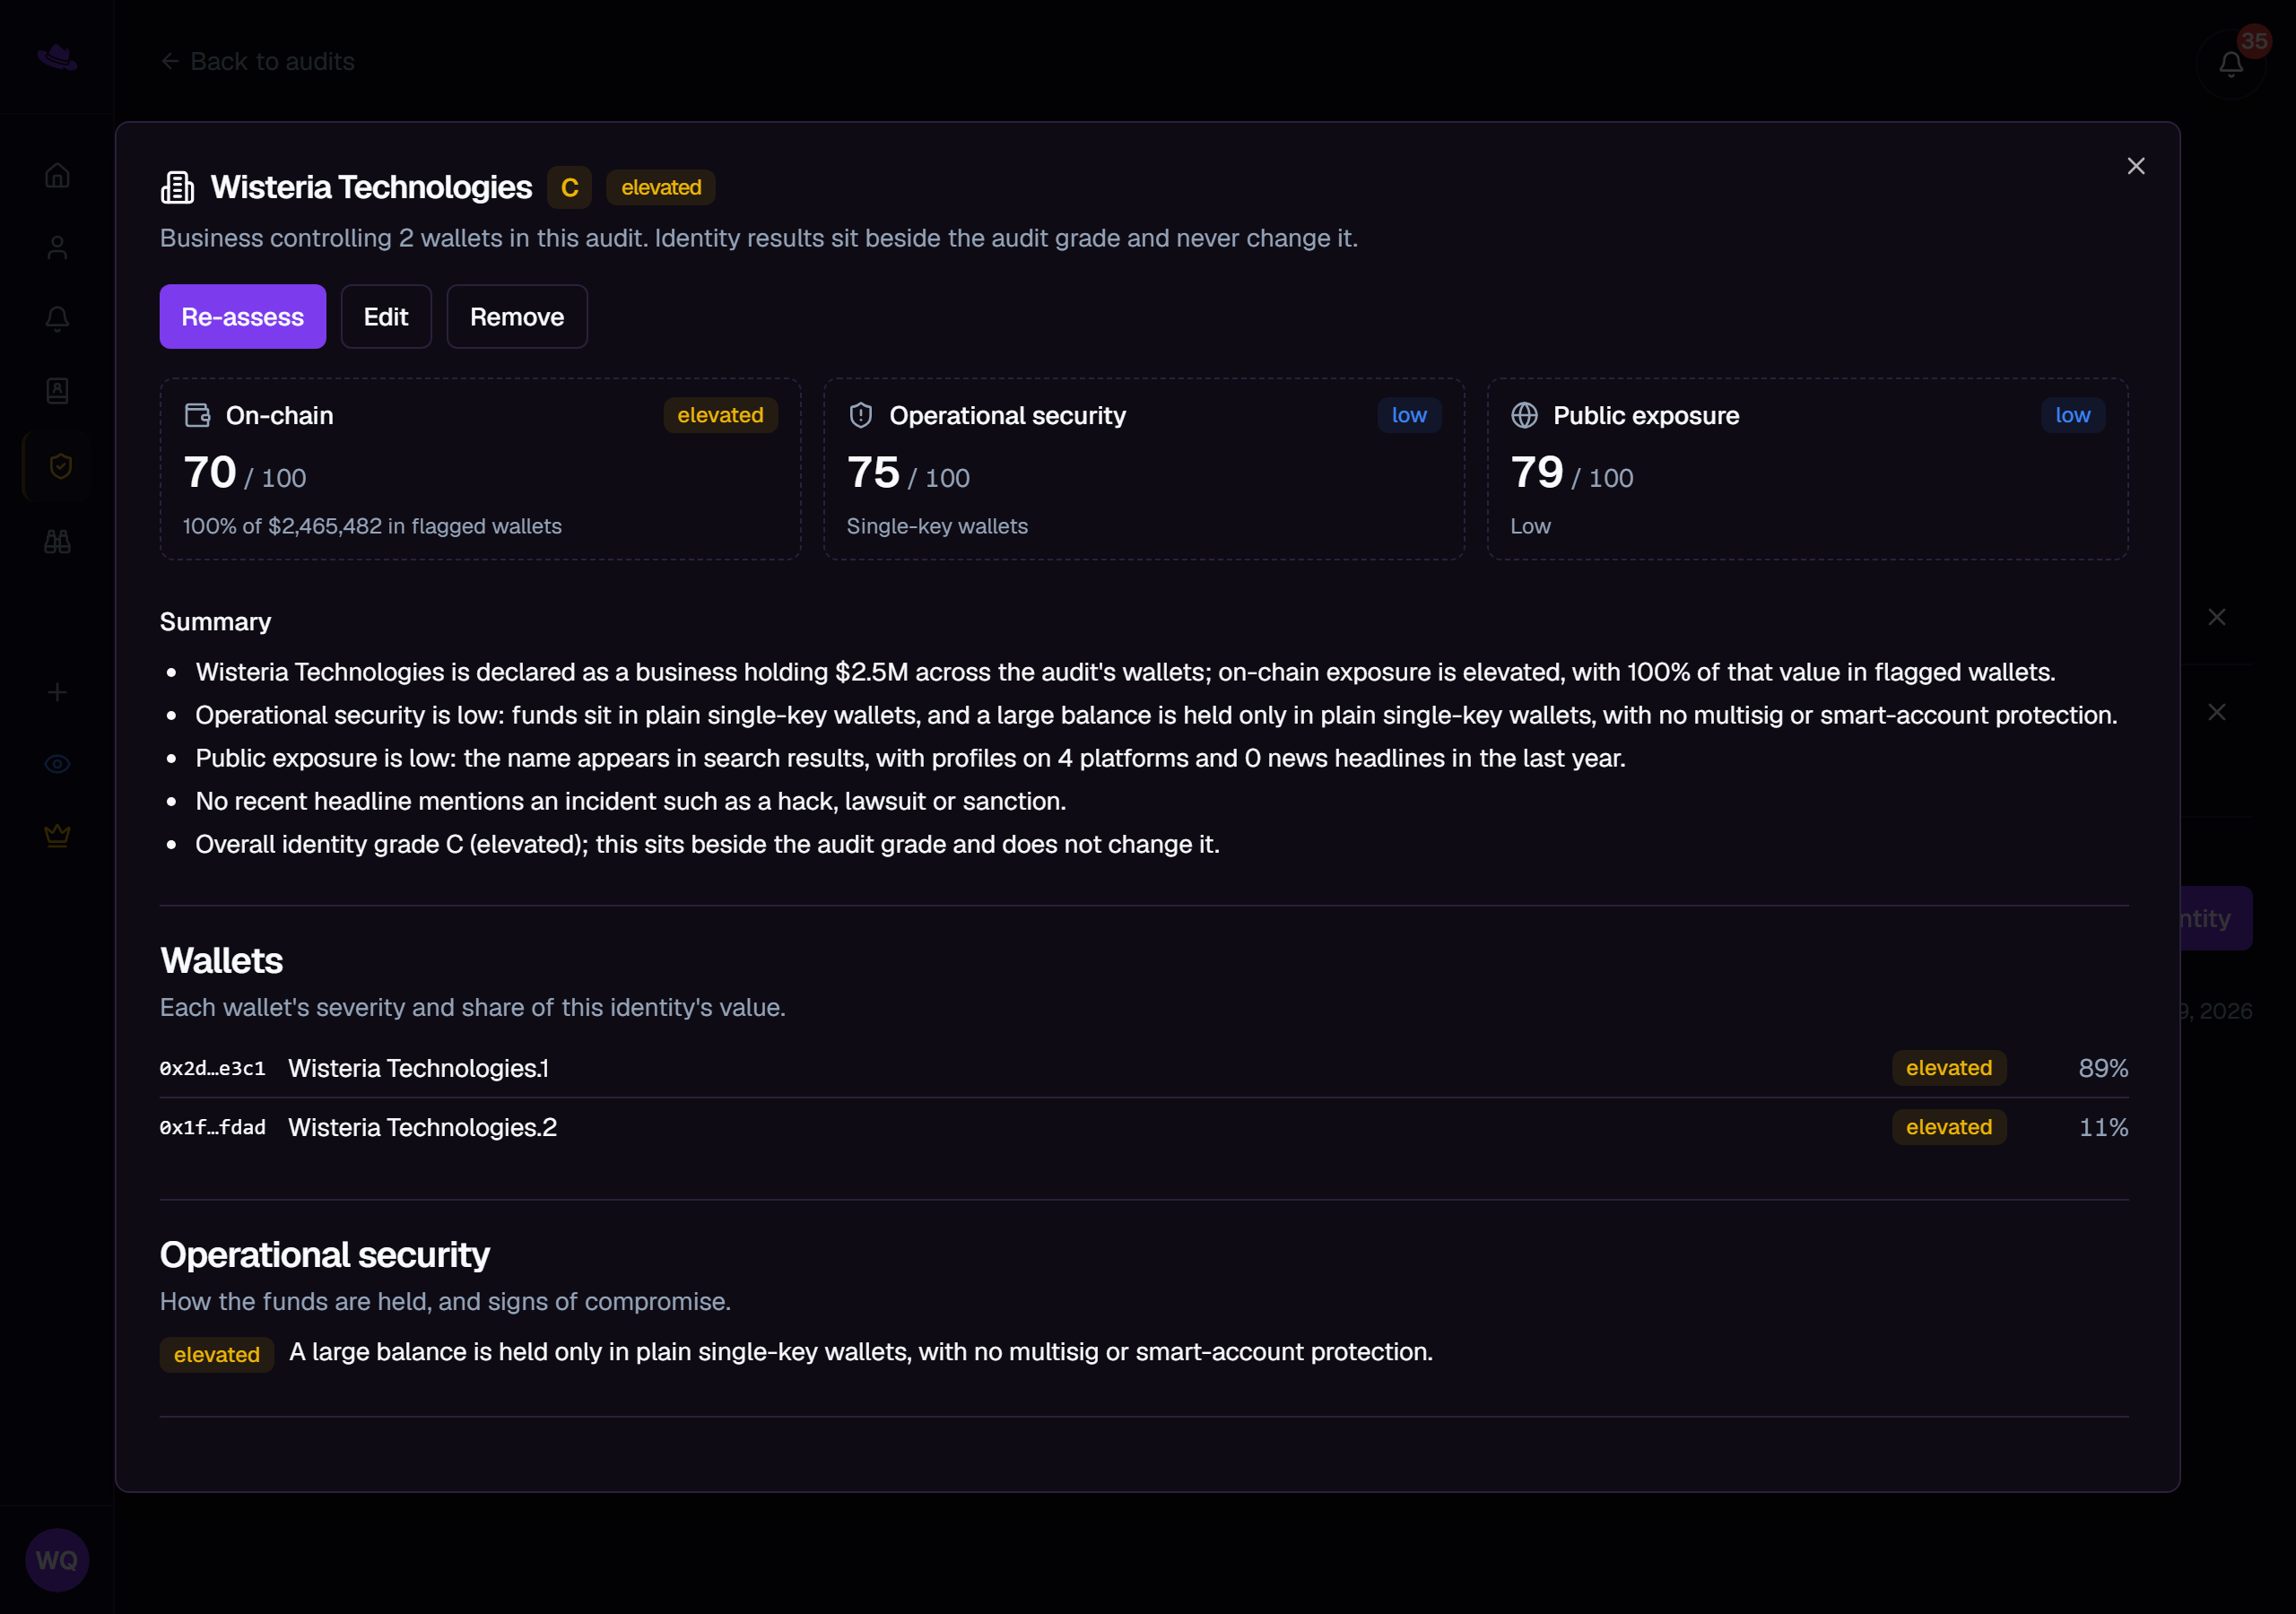Open the address book sidebar icon
The width and height of the screenshot is (2296, 1614).
coord(57,391)
